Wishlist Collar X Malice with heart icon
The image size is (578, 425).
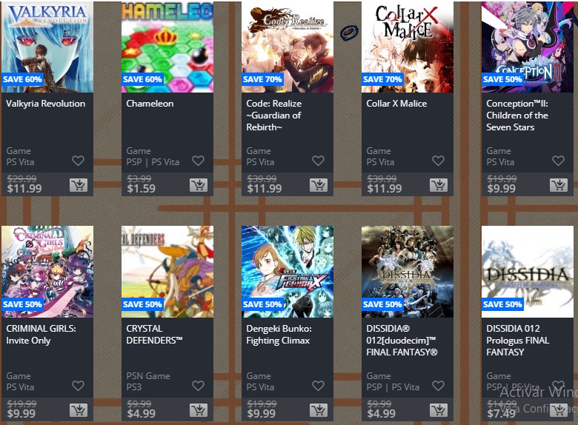click(x=438, y=161)
